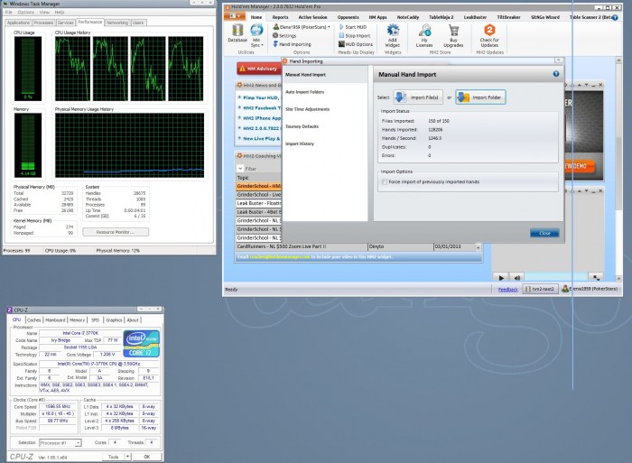Image resolution: width=632 pixels, height=463 pixels.
Task: Open the Memory tab in CPU-Z
Action: coord(78,319)
